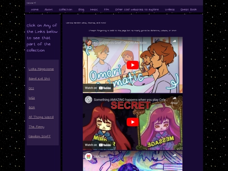Share the Something AMAZING happens video
The image size is (228, 171).
174,100
